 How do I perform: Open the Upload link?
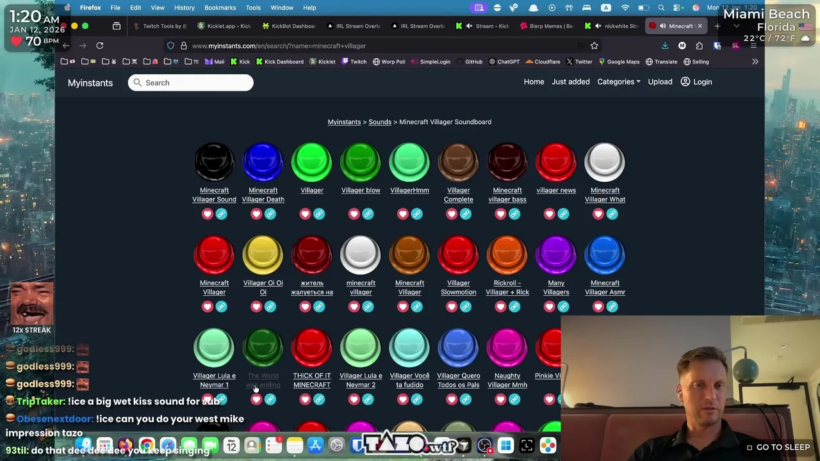click(x=660, y=82)
